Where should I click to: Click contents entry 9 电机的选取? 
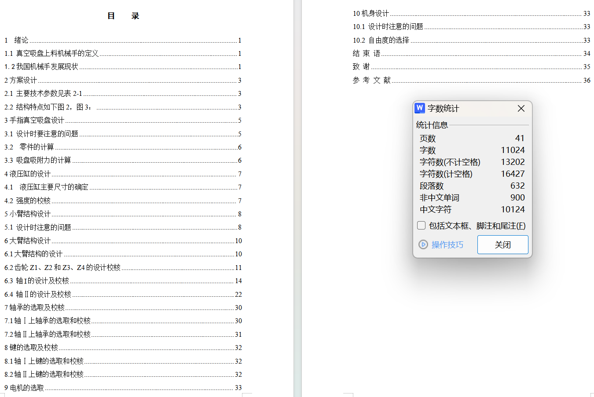123,388
